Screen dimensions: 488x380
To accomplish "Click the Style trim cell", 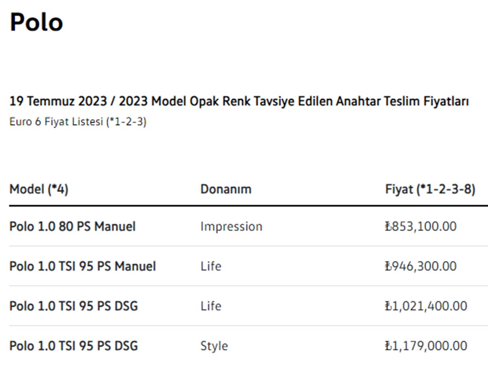I will (214, 346).
